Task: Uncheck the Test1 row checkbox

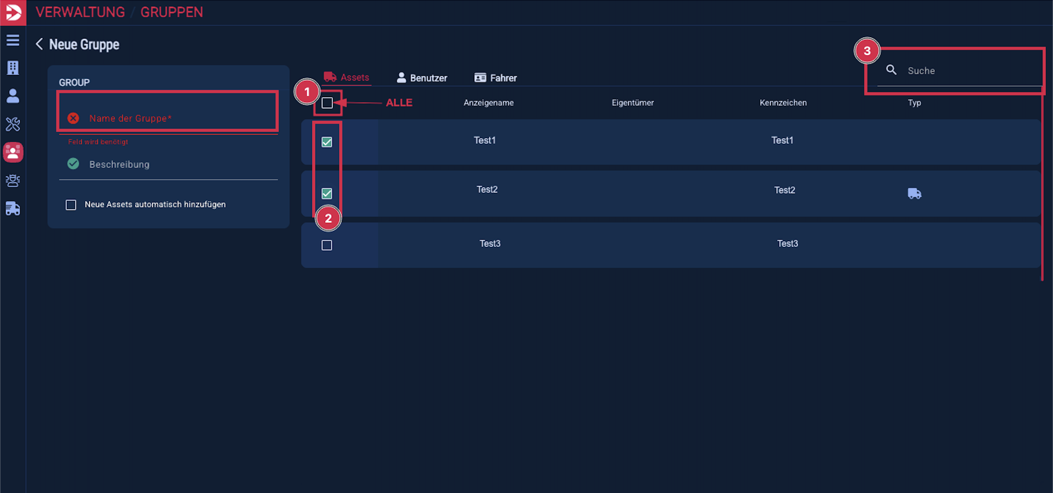Action: 327,142
